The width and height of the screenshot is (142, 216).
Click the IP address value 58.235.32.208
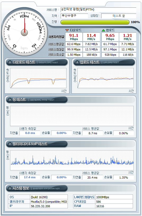tap(41, 206)
